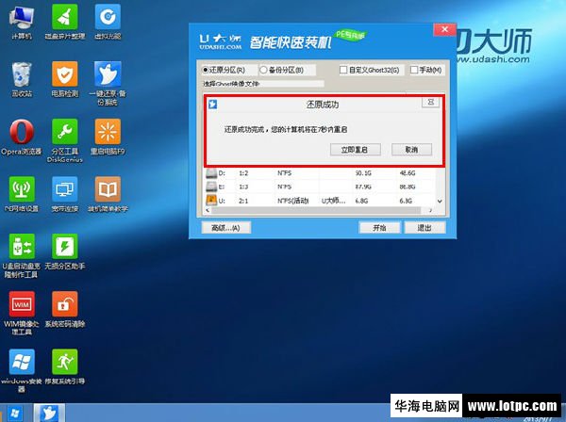Launch 无损分区助手 icon
The image size is (566, 422).
tap(64, 252)
